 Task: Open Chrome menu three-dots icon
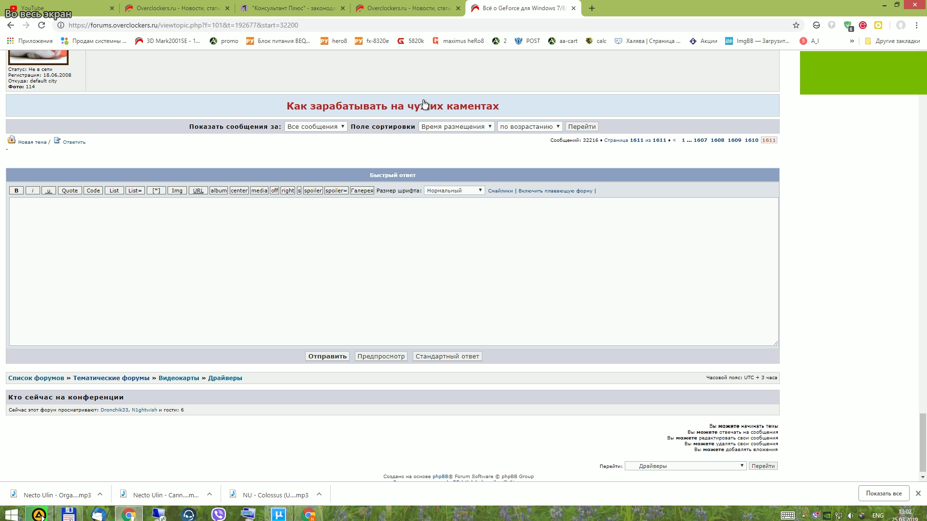(917, 25)
